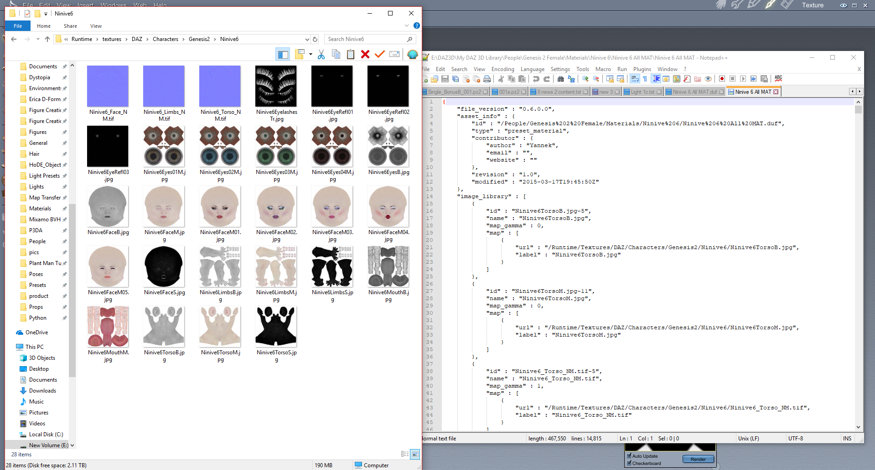875x470 pixels.
Task: Click the Notepad++ vertical scrollbar thumb
Action: [x=859, y=109]
